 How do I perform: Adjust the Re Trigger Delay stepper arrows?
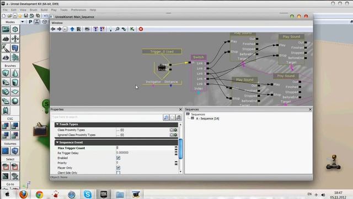[176, 153]
